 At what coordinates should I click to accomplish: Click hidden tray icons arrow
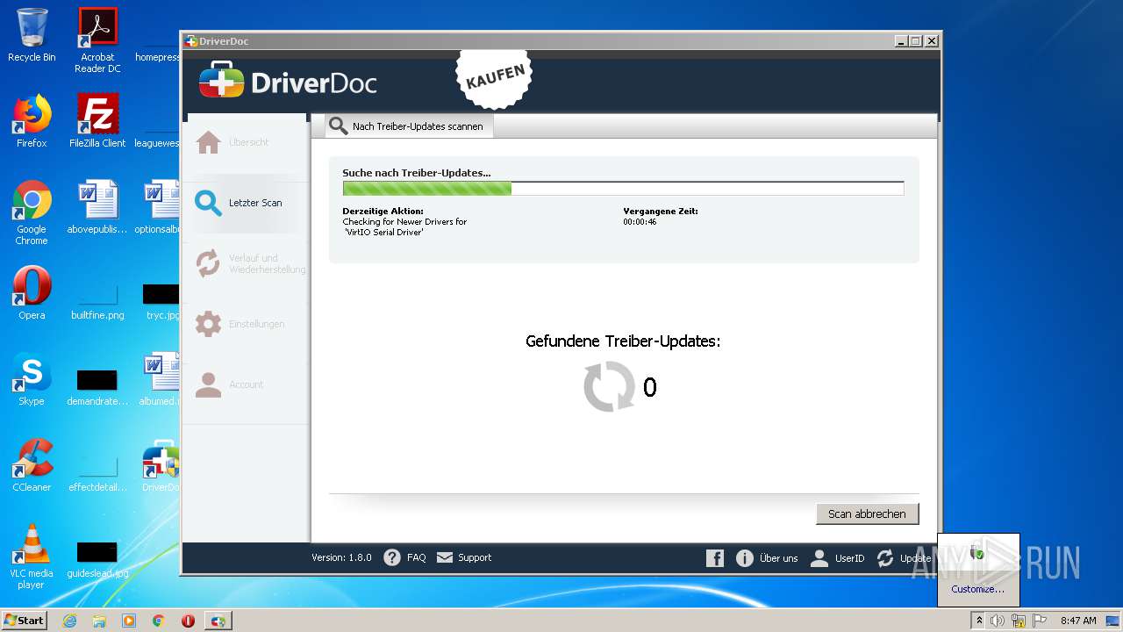pyautogui.click(x=978, y=621)
